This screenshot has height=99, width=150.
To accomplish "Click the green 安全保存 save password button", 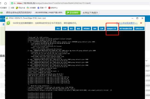I will 73,13.
